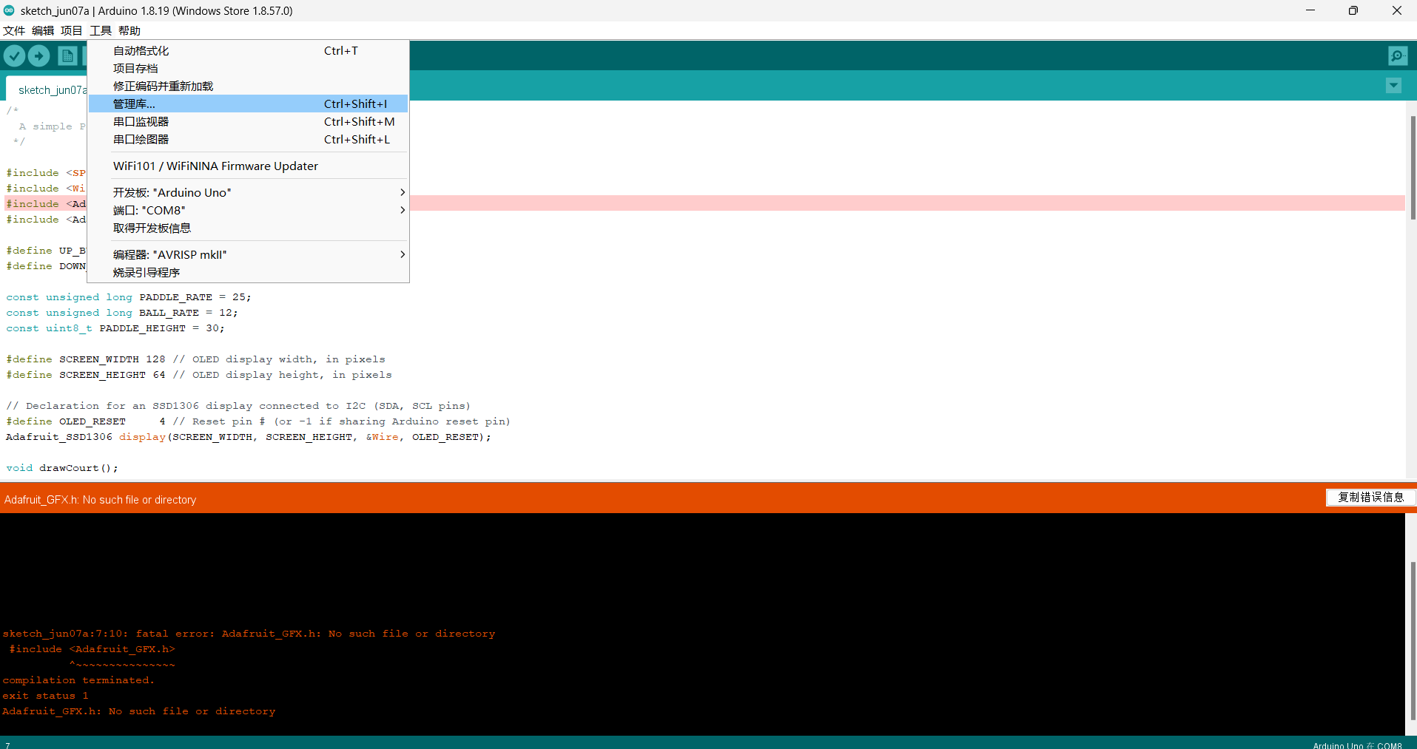This screenshot has height=749, width=1417.
Task: Click console line 'exit status 1'
Action: pyautogui.click(x=45, y=696)
